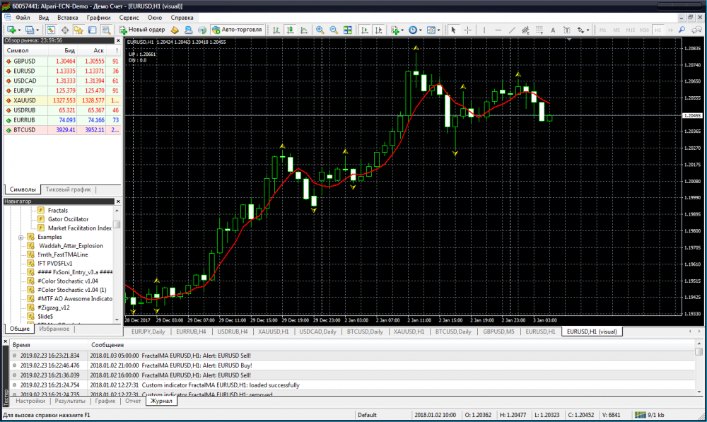Select Waddah_Attar_Explosion in Navigator
Image resolution: width=707 pixels, height=422 pixels.
[71, 246]
